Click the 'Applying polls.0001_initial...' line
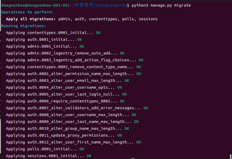The image size is (232, 159). pyautogui.click(x=45, y=149)
